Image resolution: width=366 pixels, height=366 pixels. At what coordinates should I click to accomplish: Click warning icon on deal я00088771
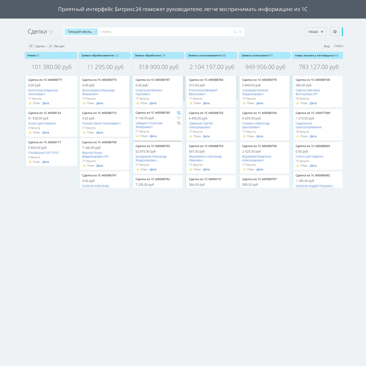30,103
